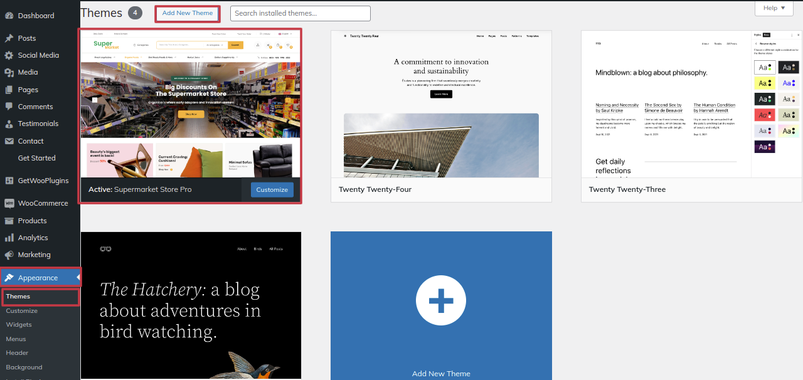
Task: Click the WooCommerce logo icon
Action: click(x=9, y=203)
